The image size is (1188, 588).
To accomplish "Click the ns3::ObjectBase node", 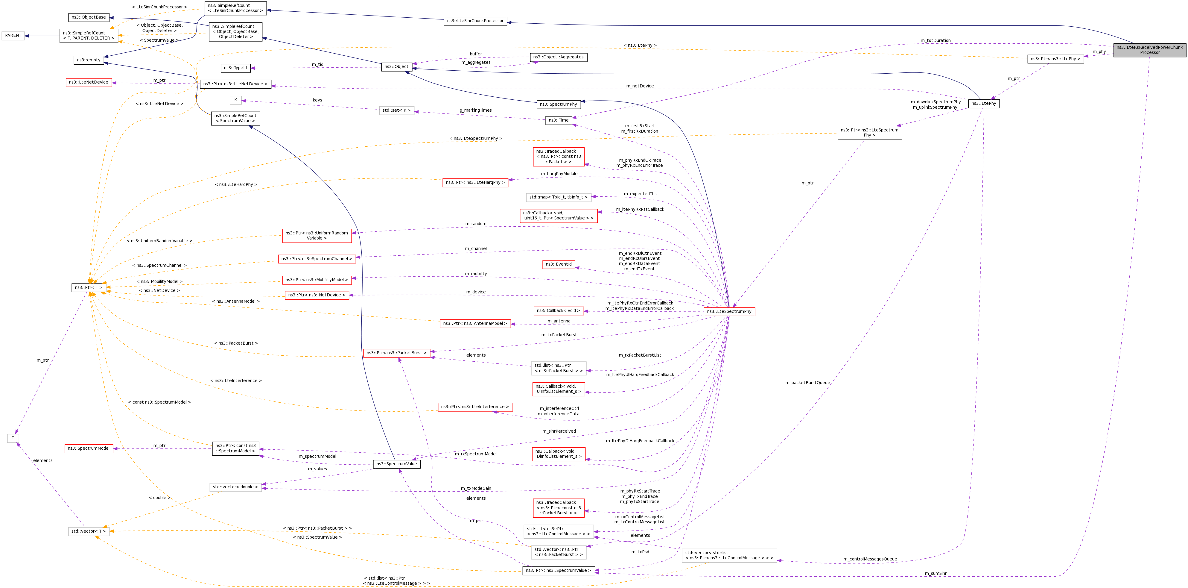I will point(89,17).
